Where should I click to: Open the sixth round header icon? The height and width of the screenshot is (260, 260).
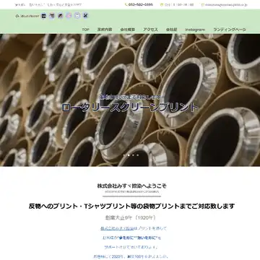pos(85,16)
